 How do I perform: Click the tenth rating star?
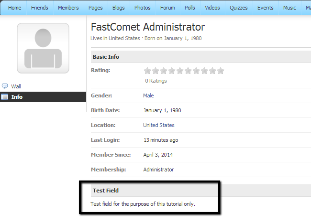click(221, 71)
